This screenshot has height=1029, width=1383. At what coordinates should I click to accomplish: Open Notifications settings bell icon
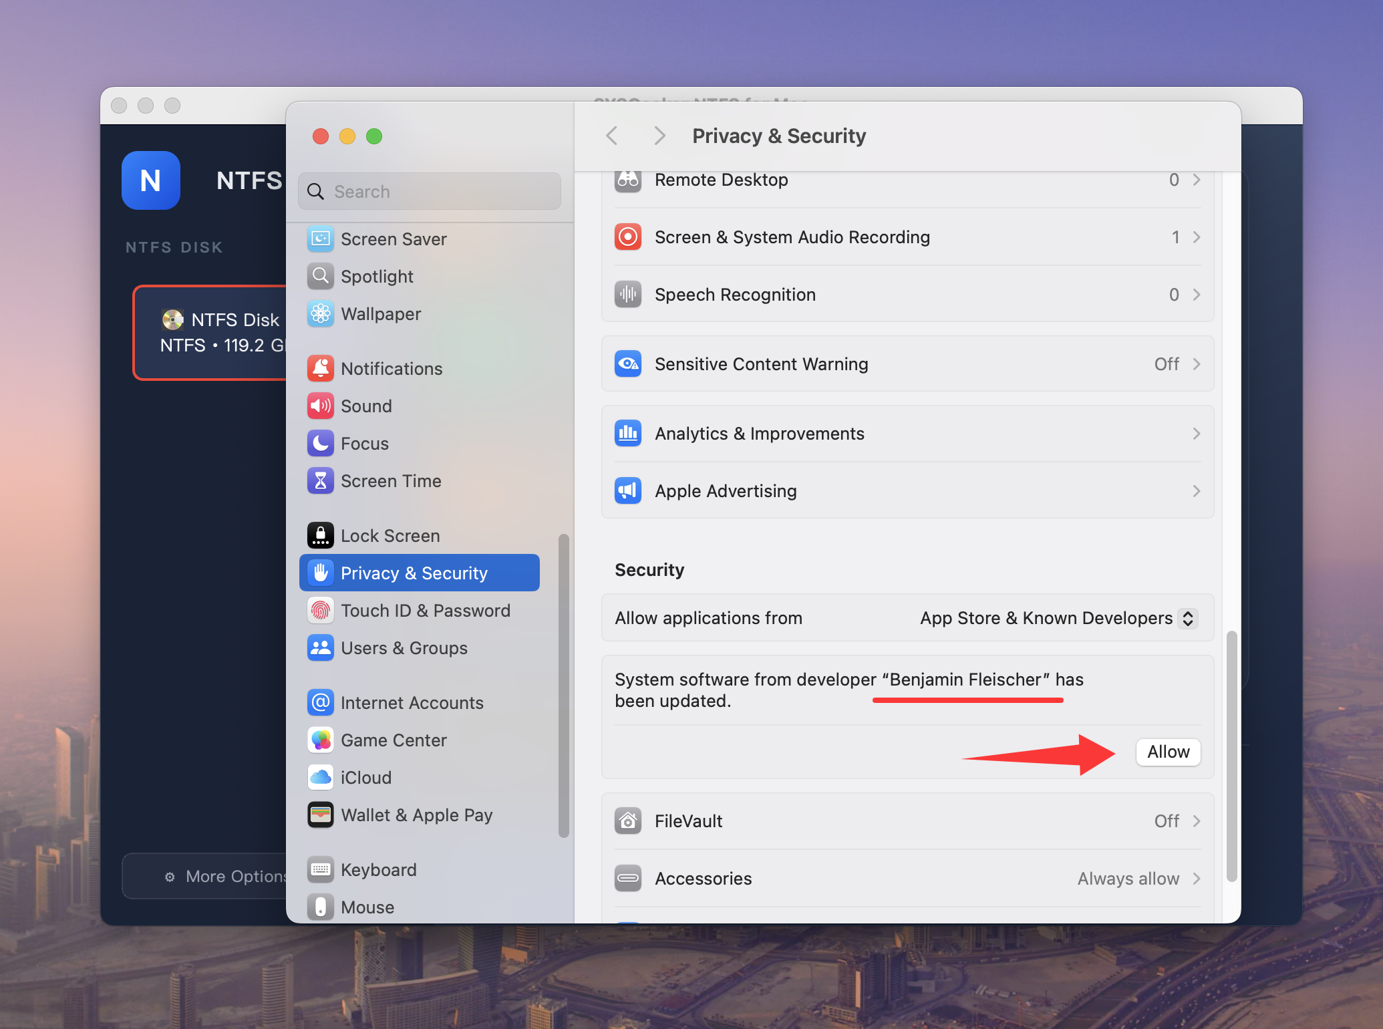click(321, 368)
